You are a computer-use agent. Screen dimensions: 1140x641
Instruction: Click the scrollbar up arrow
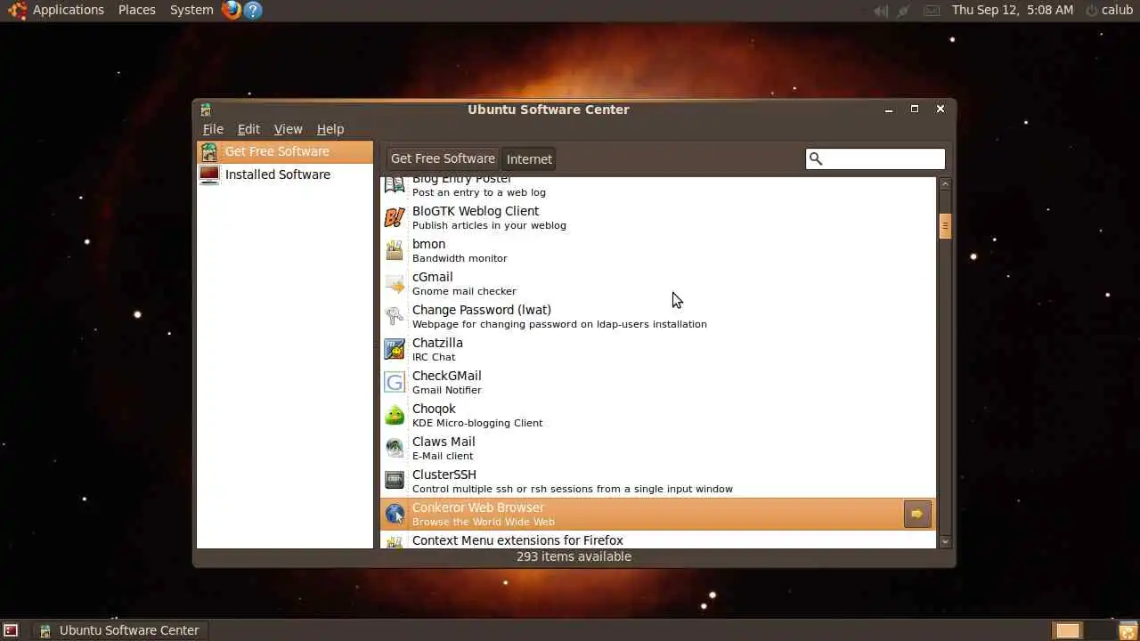tap(945, 184)
